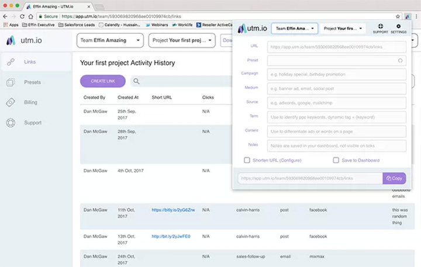Click the Campaign input field
Image resolution: width=421 pixels, height=267 pixels.
pos(336,74)
